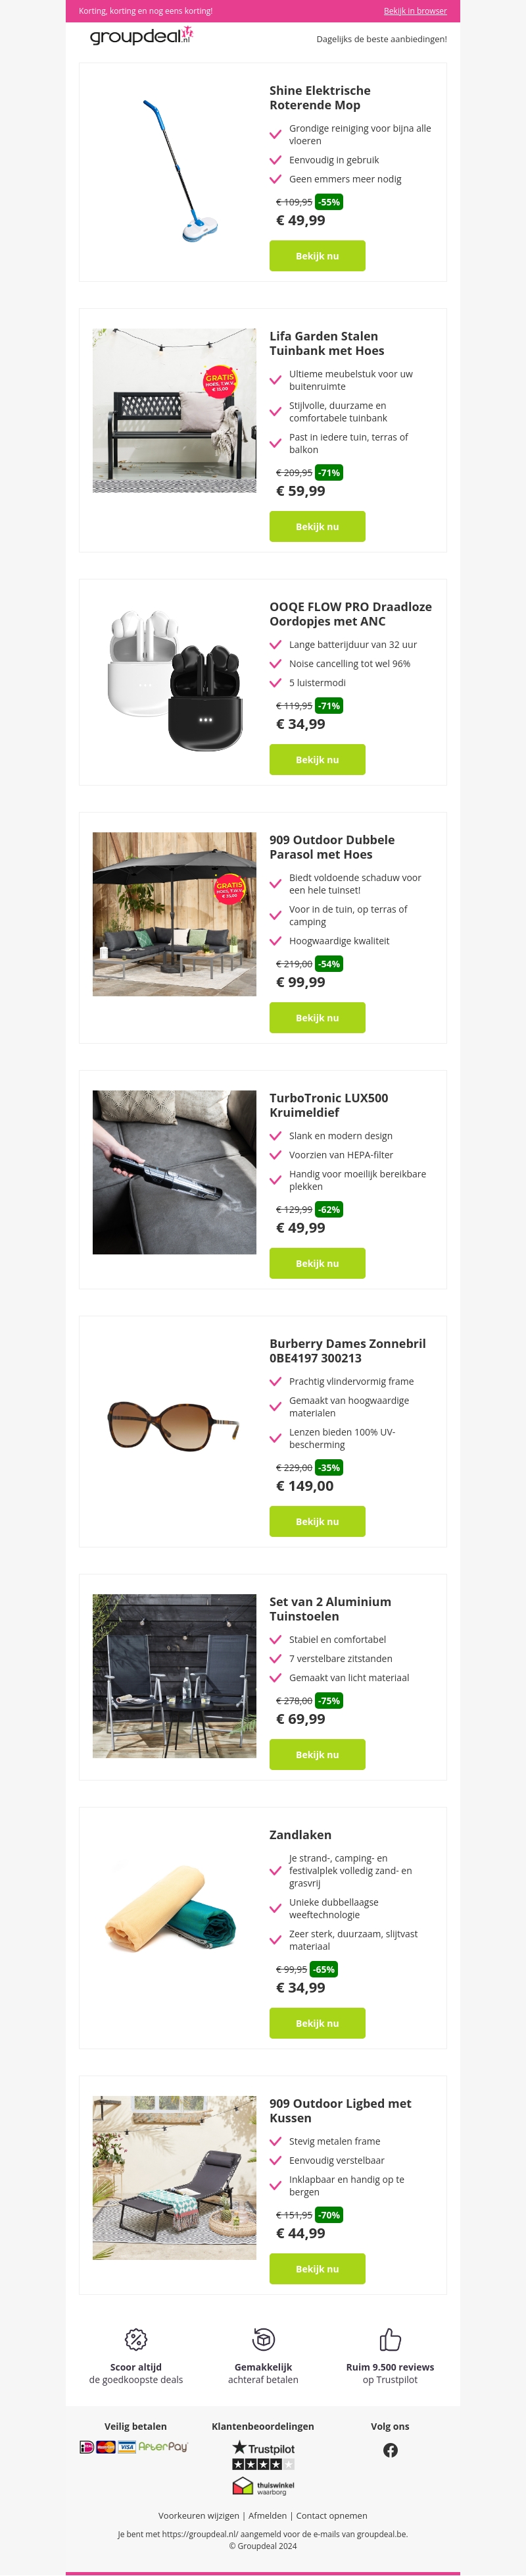The width and height of the screenshot is (526, 2576).
Task: Click 'Bekijk nu' under Burberry Dames Zonnebril
Action: pyautogui.click(x=318, y=1521)
